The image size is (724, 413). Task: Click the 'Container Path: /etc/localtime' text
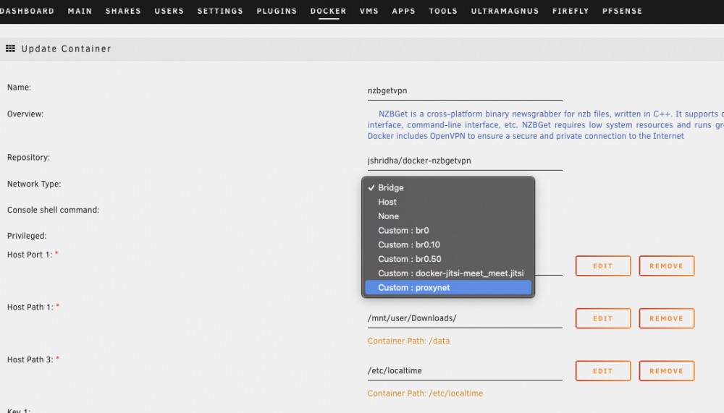[425, 393]
